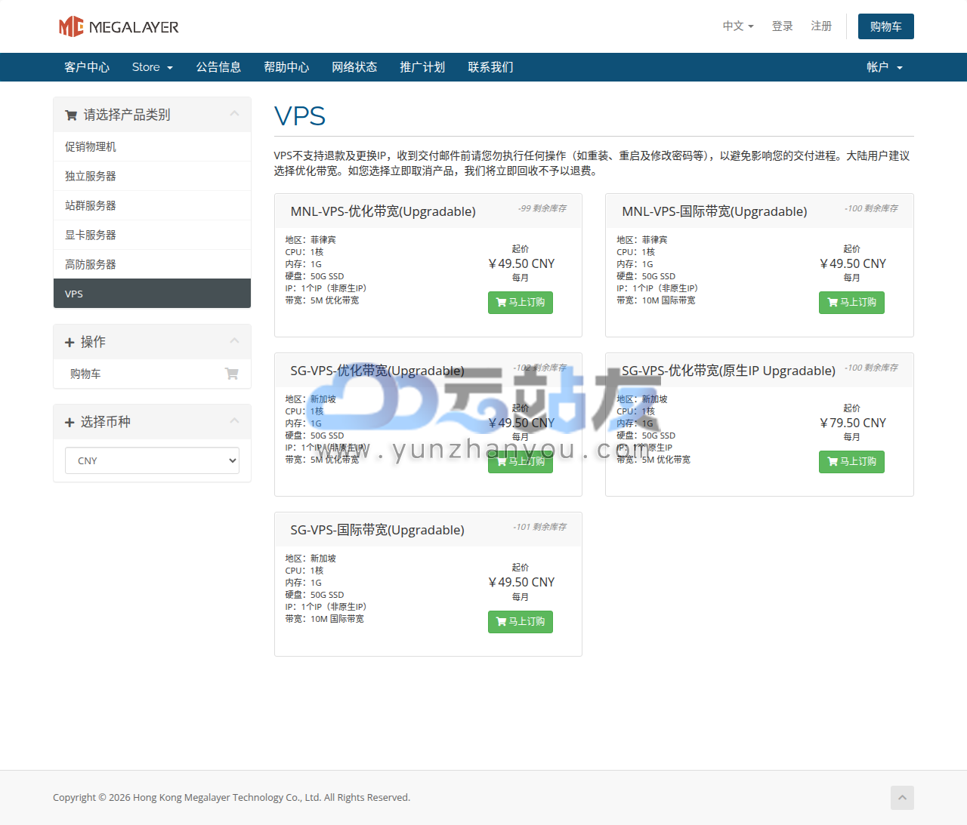Open the Store dropdown in navigation bar
Viewport: 967px width, 825px height.
tap(152, 67)
